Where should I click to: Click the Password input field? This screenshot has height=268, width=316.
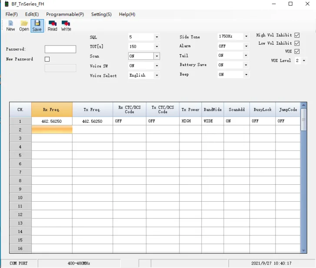[60, 49]
